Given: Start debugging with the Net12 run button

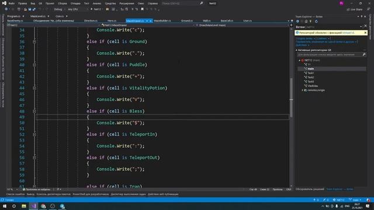Looking at the screenshot, I should click(x=96, y=9).
